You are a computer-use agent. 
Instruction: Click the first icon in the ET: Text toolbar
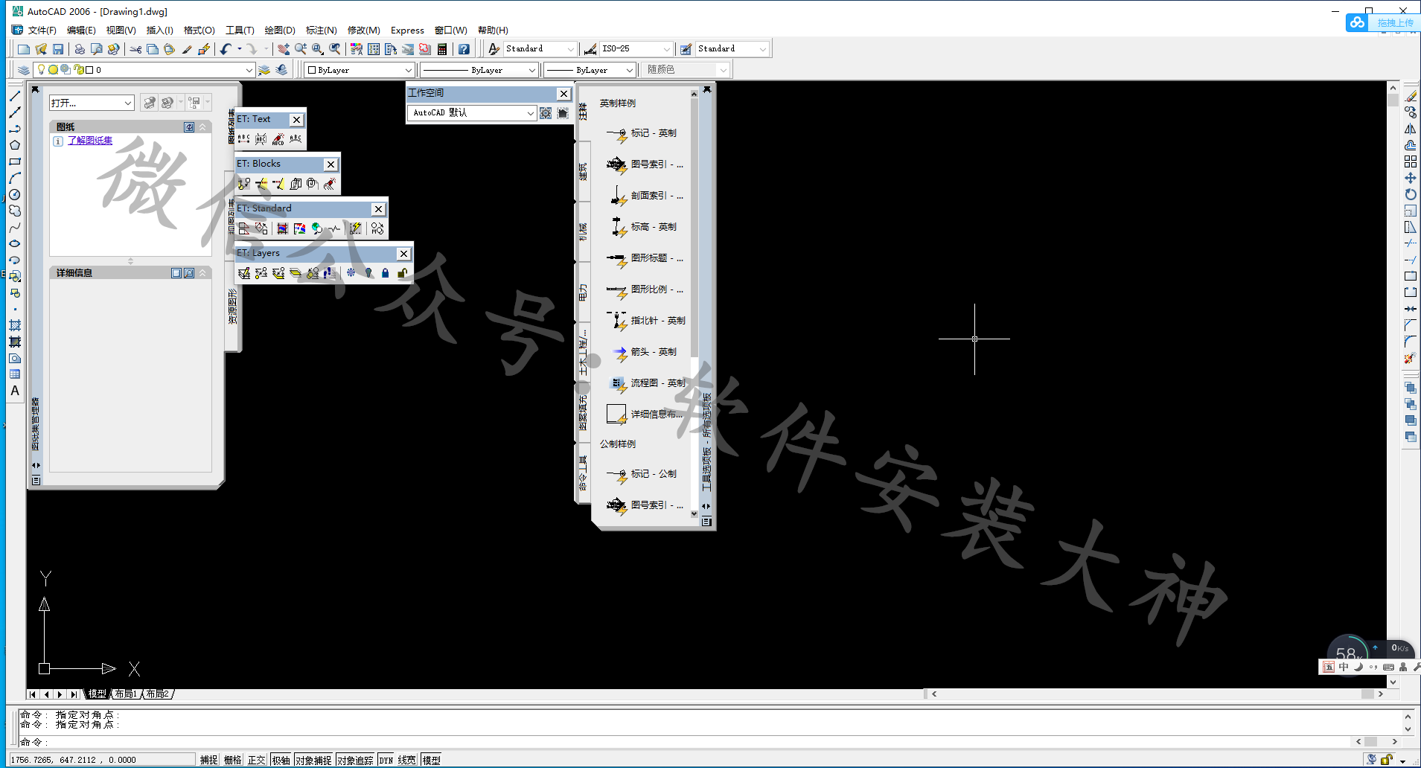click(x=244, y=139)
